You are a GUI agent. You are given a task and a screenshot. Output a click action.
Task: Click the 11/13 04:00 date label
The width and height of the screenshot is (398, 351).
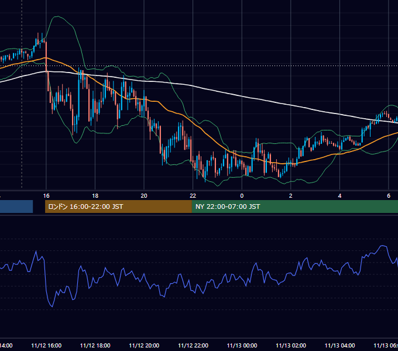[x=340, y=345]
